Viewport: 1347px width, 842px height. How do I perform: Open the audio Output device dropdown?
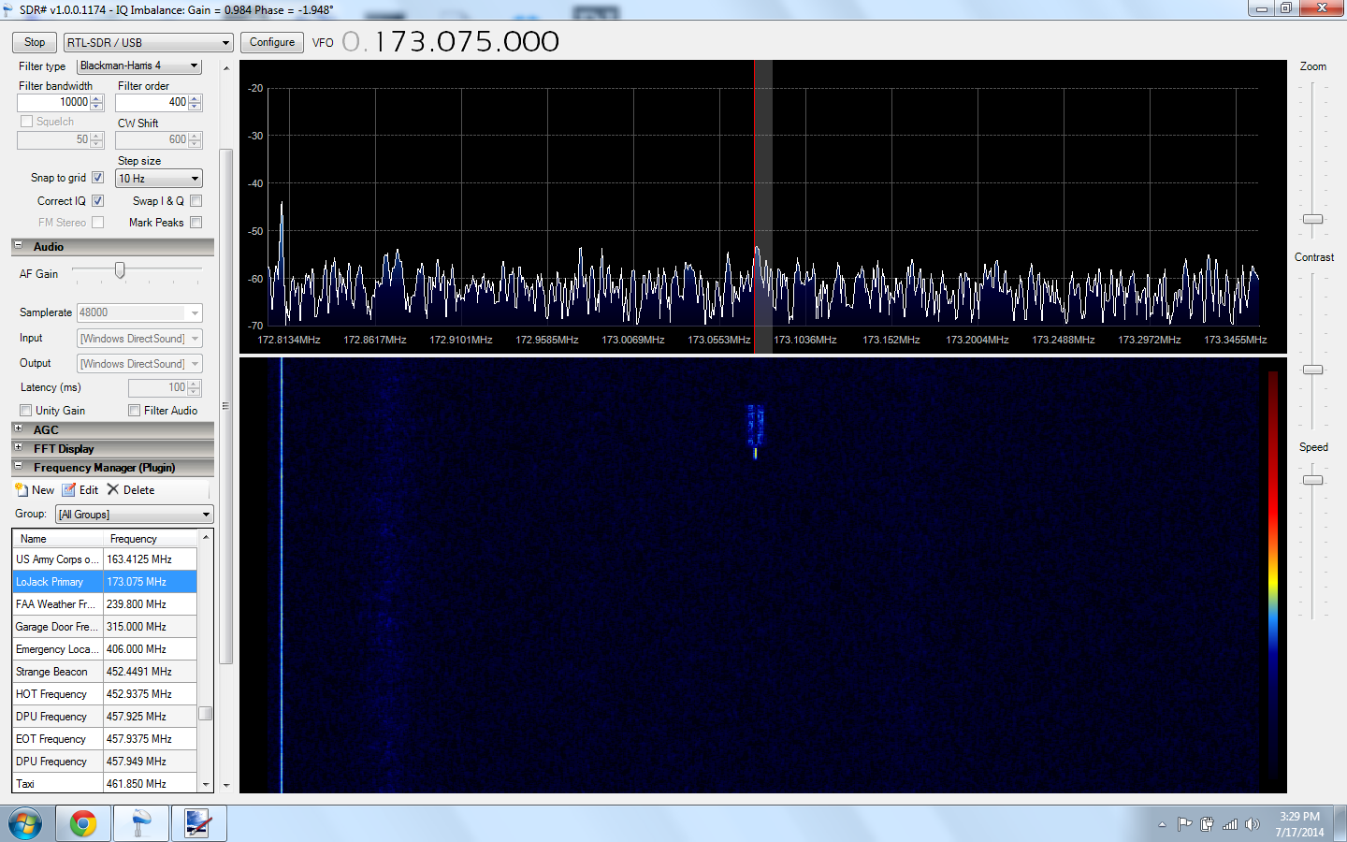pyautogui.click(x=139, y=364)
